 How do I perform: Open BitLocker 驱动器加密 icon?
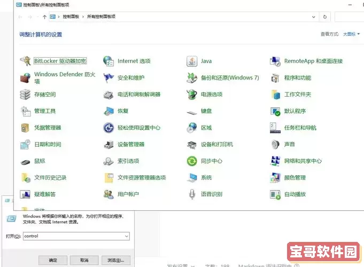(25, 61)
